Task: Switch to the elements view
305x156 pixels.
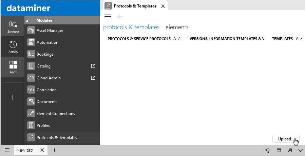Action: 177,27
